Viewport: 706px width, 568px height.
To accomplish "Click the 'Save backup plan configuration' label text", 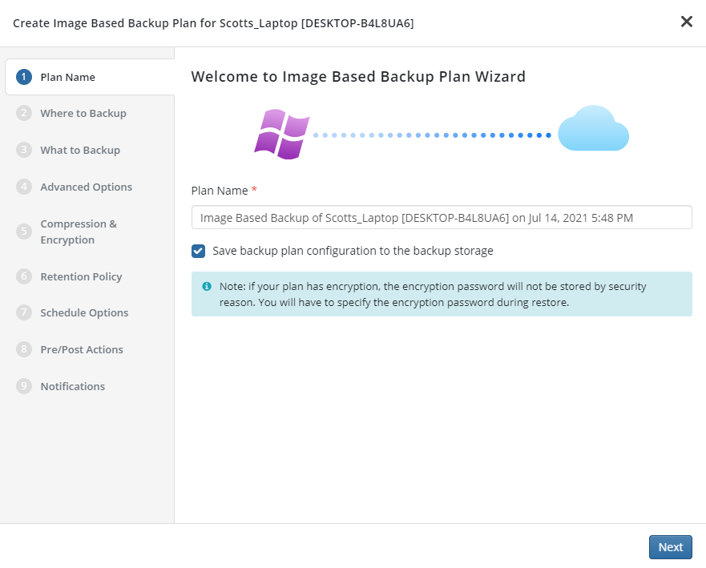I will 353,251.
